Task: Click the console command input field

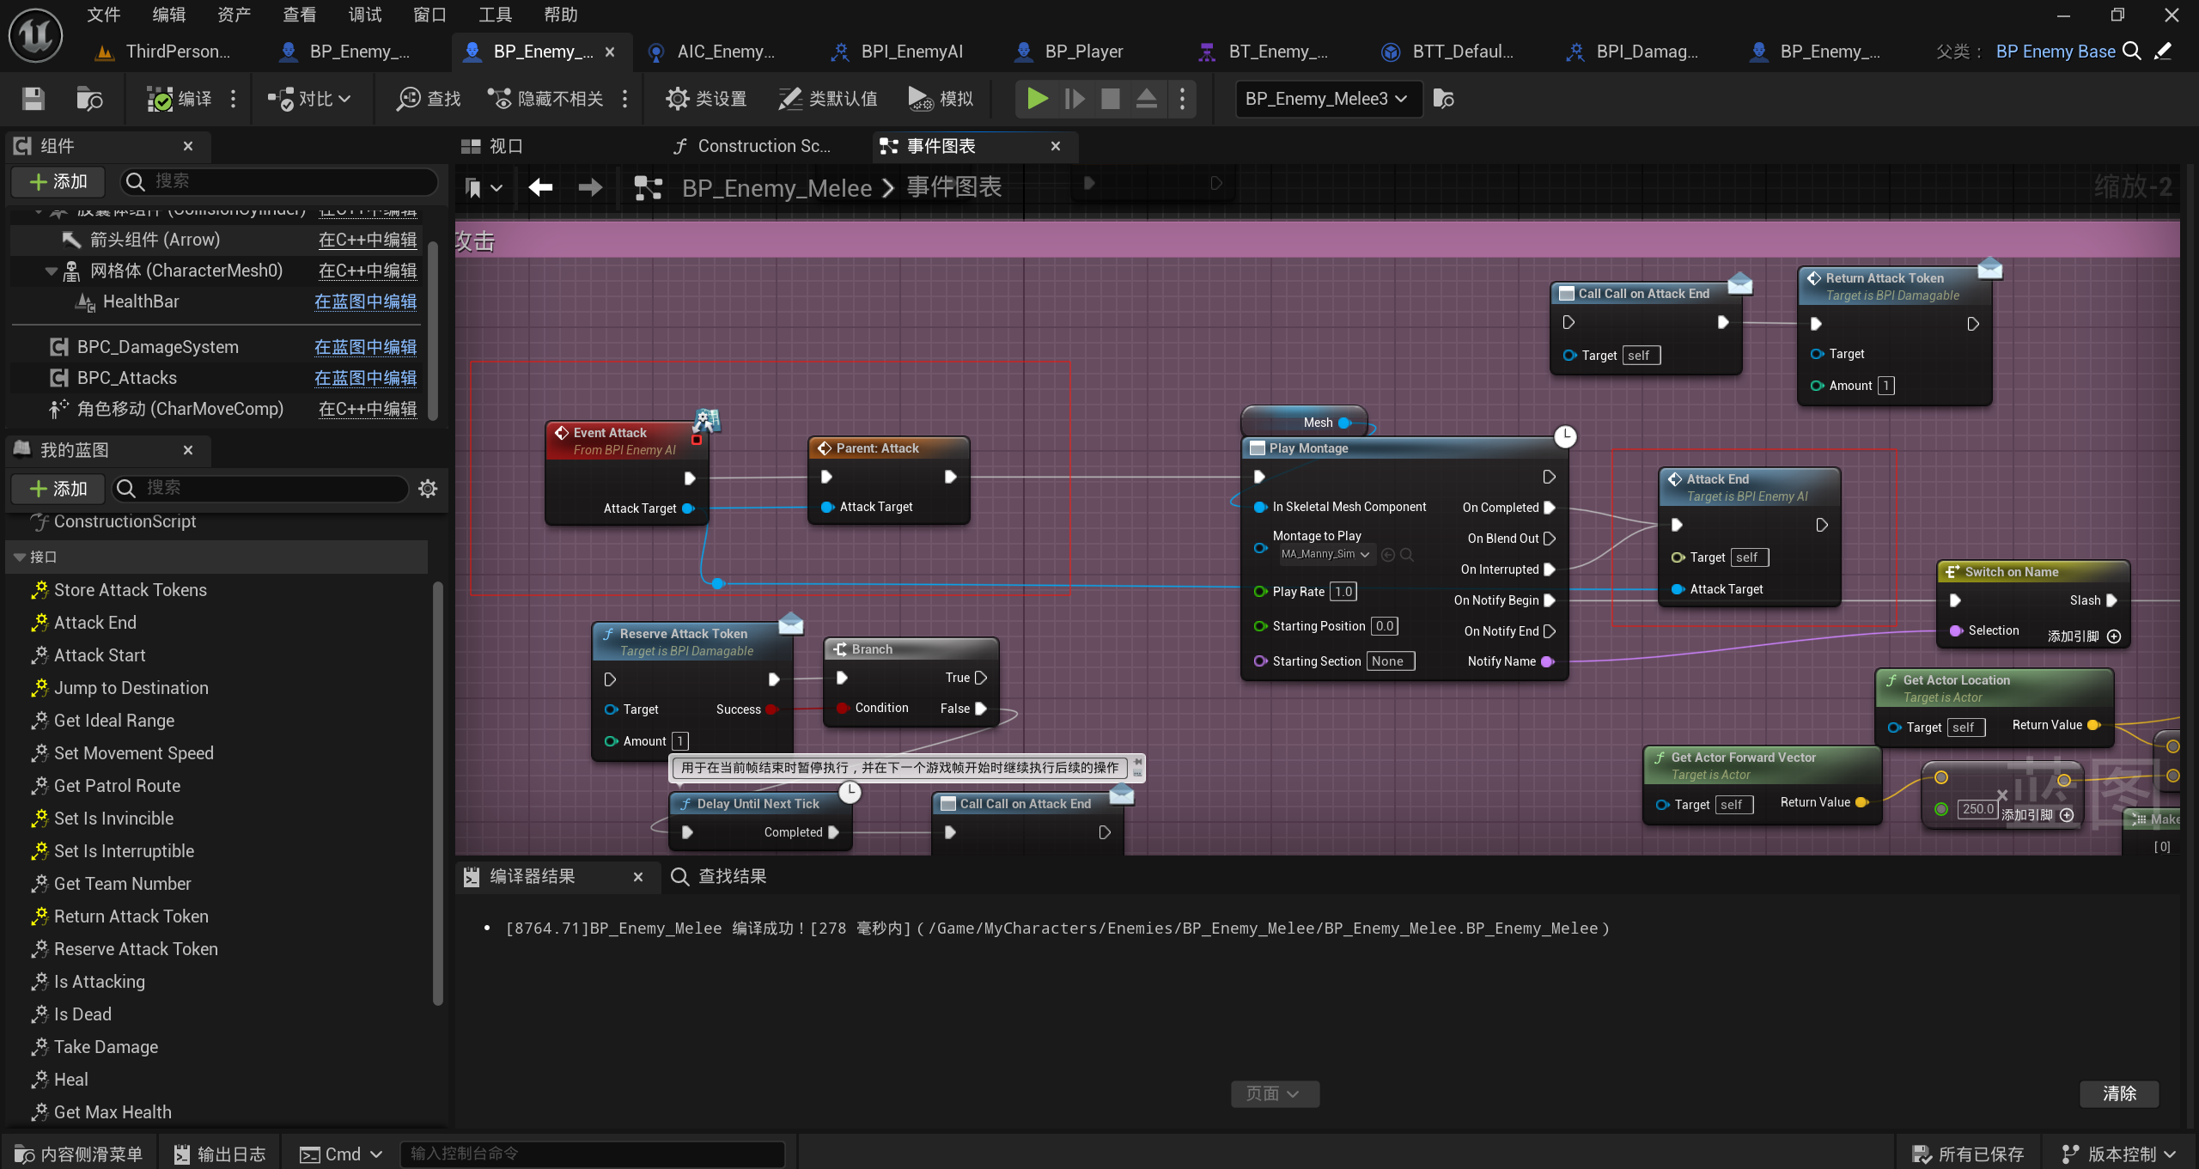Action: coord(593,1154)
